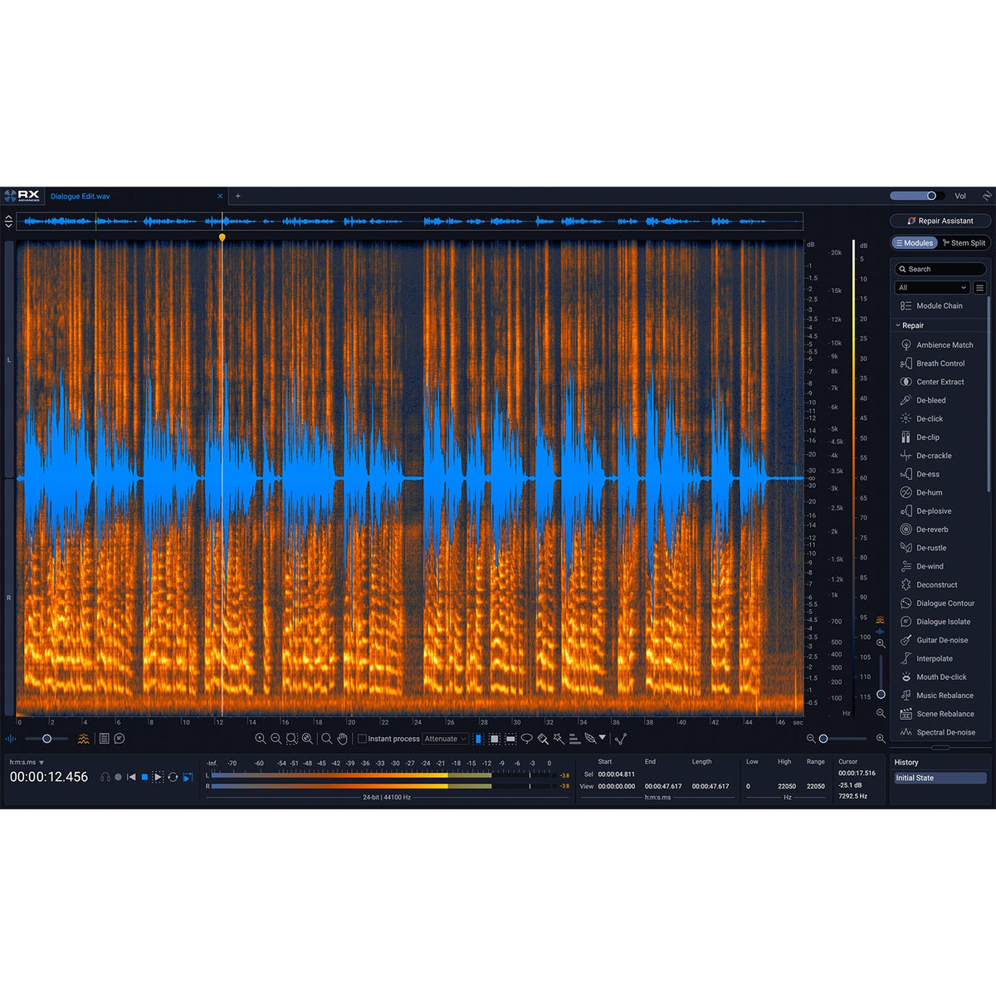
Task: Open the brush tool options arrow
Action: click(603, 737)
